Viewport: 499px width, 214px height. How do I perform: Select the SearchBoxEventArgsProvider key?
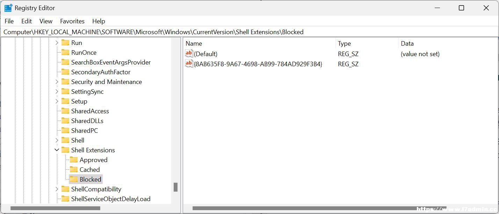(111, 62)
